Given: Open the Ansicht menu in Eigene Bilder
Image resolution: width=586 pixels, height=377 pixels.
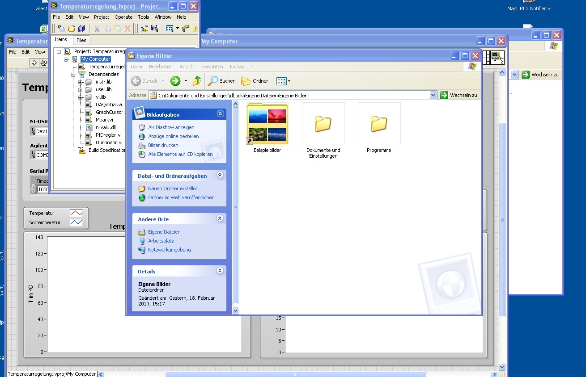Looking at the screenshot, I should [187, 67].
